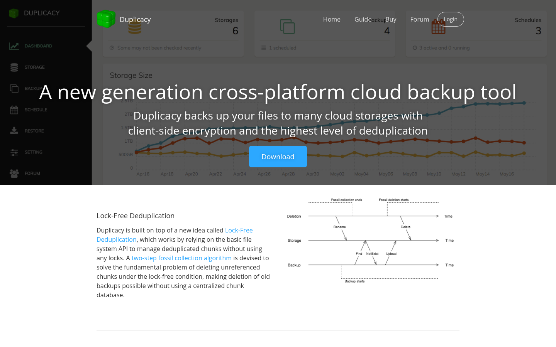
Task: Click the DASHBOARD label in sidebar
Action: pyautogui.click(x=38, y=46)
